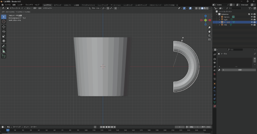Open the ファイル menu

coord(7,5)
